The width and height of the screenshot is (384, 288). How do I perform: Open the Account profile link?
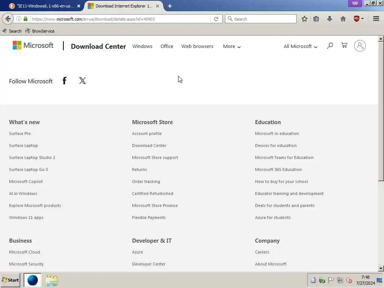tap(147, 133)
